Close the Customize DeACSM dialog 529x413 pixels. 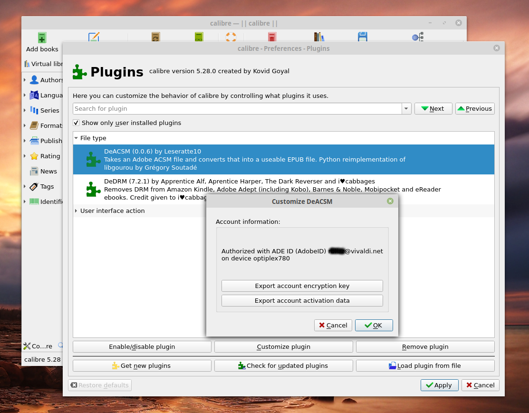pos(390,201)
